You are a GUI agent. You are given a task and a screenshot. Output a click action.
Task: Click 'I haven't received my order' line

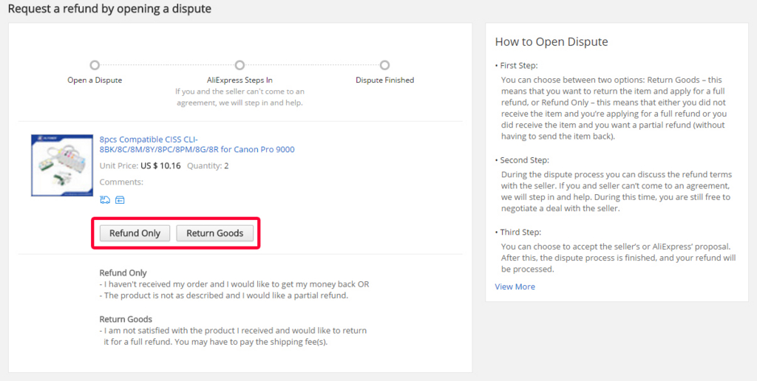click(x=234, y=284)
